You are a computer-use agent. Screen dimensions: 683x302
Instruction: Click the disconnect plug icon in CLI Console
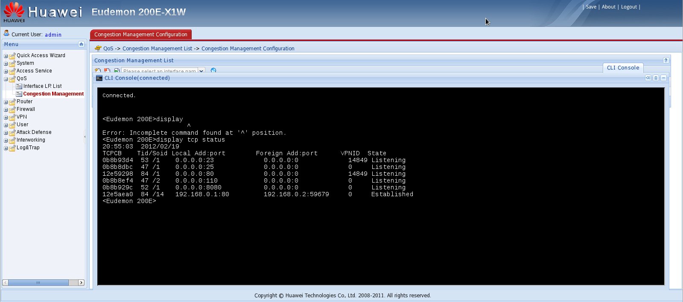(x=648, y=78)
